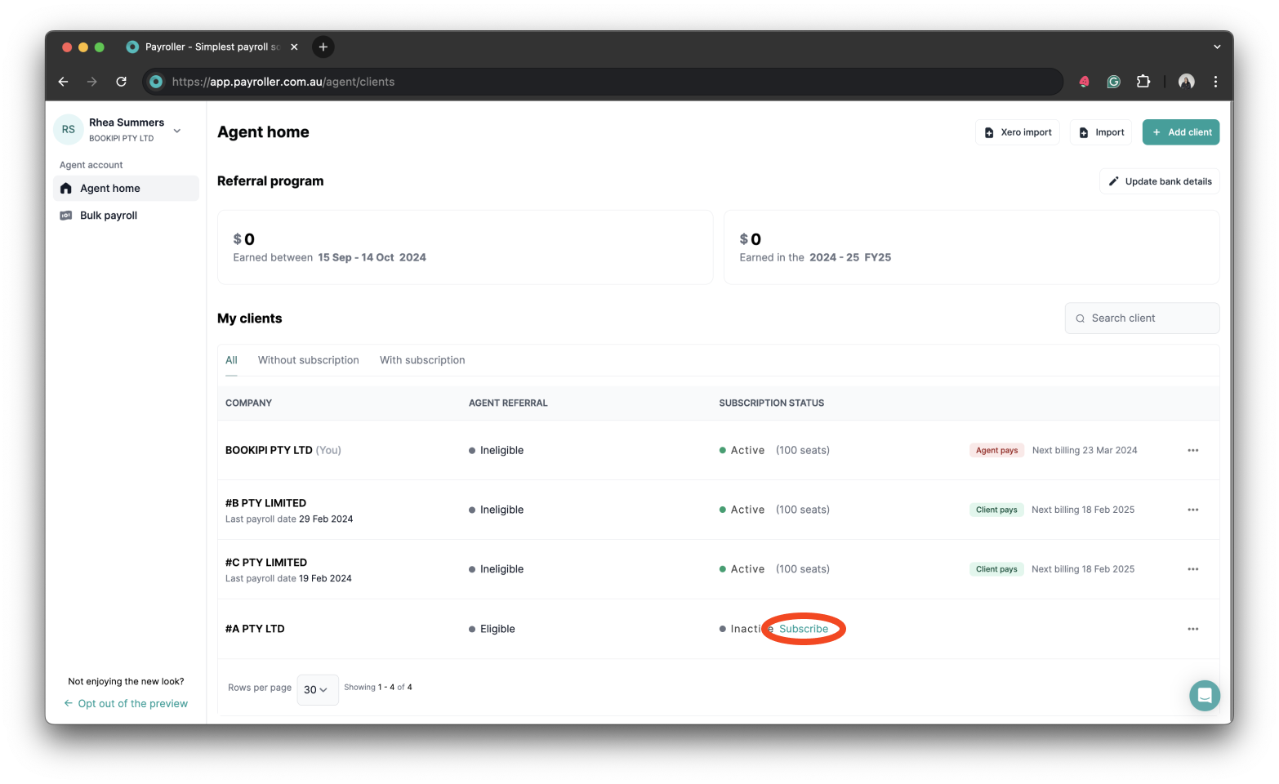The width and height of the screenshot is (1279, 784).
Task: Click the Xero import button
Action: pyautogui.click(x=1018, y=132)
